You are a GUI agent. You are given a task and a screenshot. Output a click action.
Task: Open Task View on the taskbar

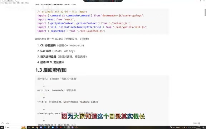pos(29,128)
